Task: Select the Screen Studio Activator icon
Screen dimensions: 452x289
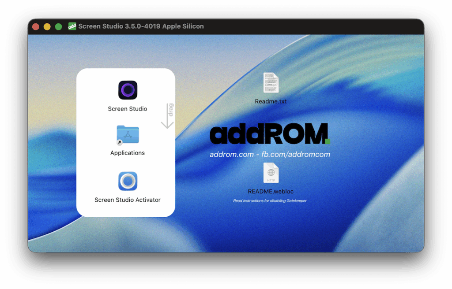Action: coord(128,181)
